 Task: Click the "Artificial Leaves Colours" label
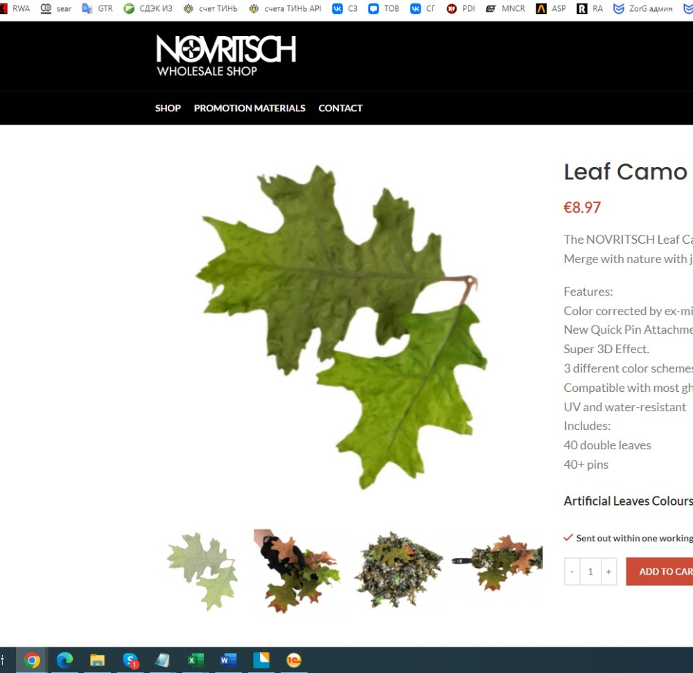tap(628, 501)
